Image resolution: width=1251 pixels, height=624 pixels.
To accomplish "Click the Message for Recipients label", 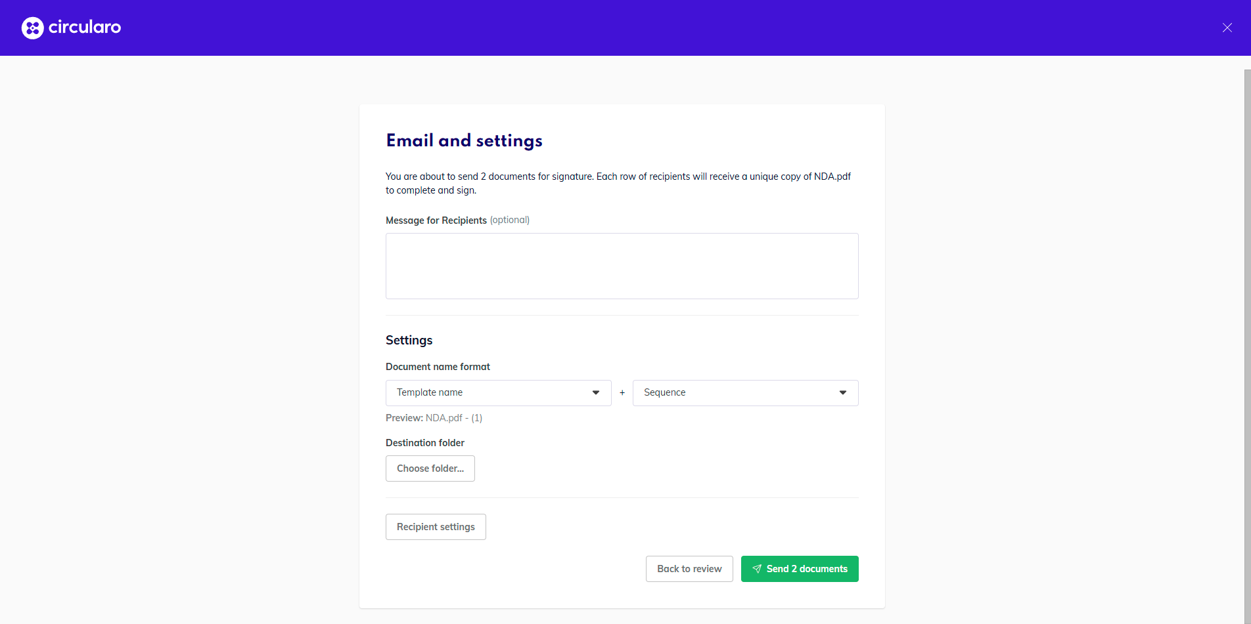I will coord(436,220).
